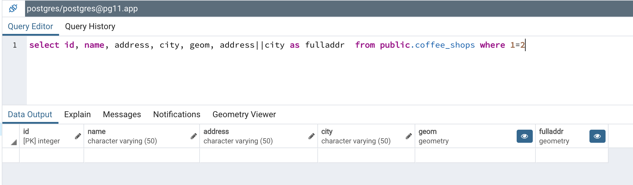This screenshot has width=633, height=185.
Task: View geom column in geometry viewer
Action: click(524, 136)
